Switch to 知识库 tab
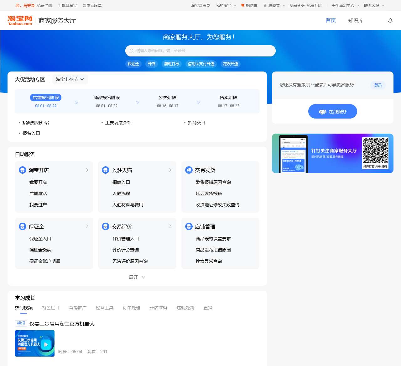This screenshot has width=401, height=366. coord(356,20)
